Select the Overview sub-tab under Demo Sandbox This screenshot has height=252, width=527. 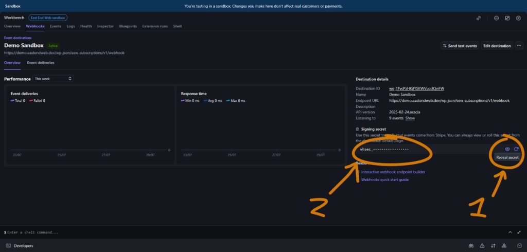tap(12, 63)
